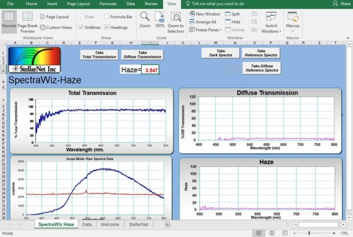
Task: Click the StellarNet Inc logo image
Action: point(35,60)
